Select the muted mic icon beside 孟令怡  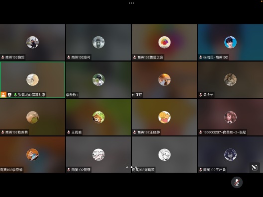pos(200,95)
